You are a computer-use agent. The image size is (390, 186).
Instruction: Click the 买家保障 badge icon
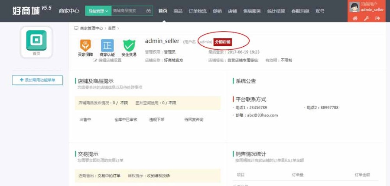(x=85, y=45)
